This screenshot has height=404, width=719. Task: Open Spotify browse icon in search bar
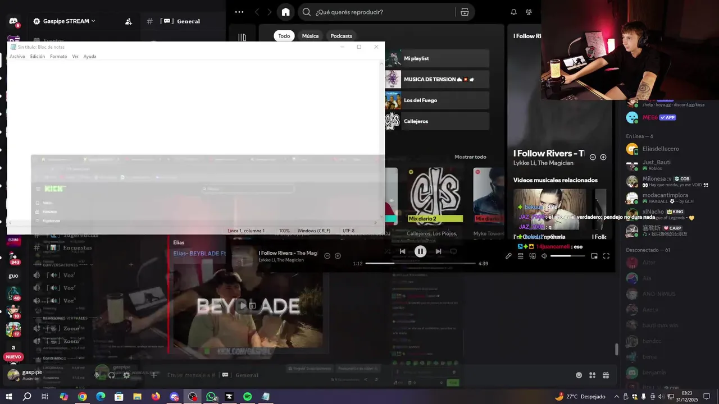[465, 12]
